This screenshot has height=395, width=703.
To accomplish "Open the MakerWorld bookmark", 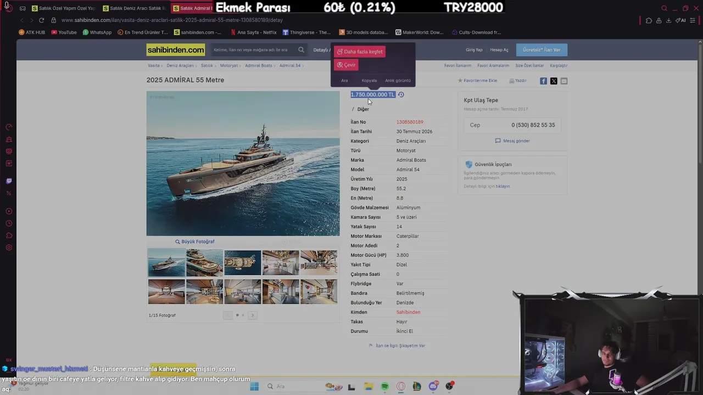I will coord(419,32).
